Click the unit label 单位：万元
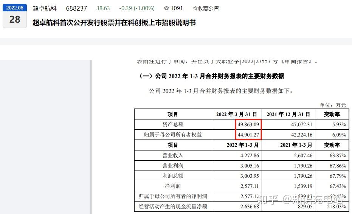352x214 pixels. point(333,105)
